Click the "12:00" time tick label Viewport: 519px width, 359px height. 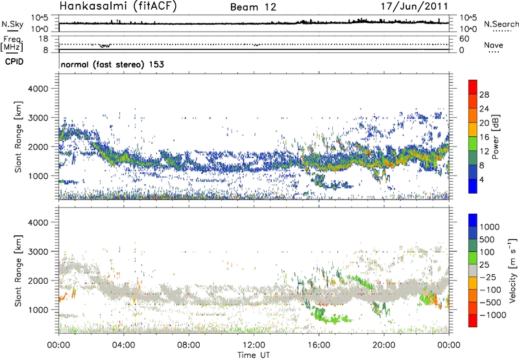pyautogui.click(x=254, y=345)
